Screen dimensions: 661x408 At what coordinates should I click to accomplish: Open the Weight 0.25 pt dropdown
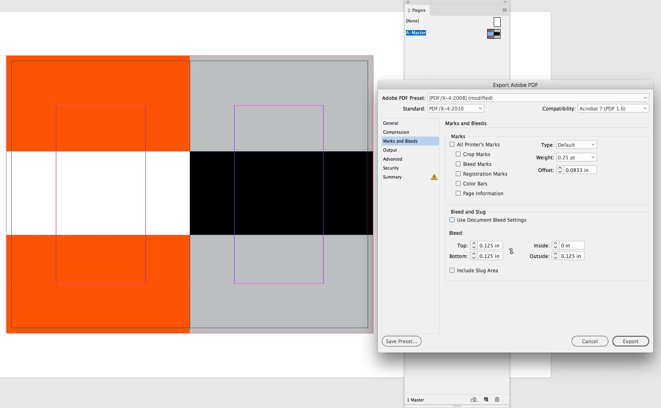(577, 157)
